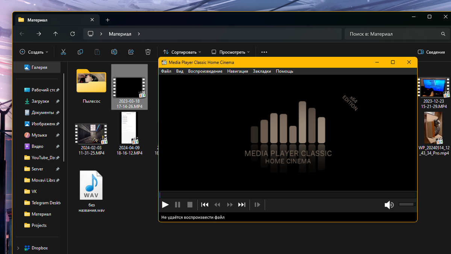Click the PC monitor icon in address bar
This screenshot has height=254, width=451.
[91, 34]
